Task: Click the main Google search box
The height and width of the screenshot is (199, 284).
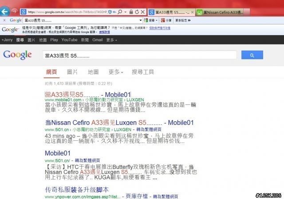Action: 140,55
